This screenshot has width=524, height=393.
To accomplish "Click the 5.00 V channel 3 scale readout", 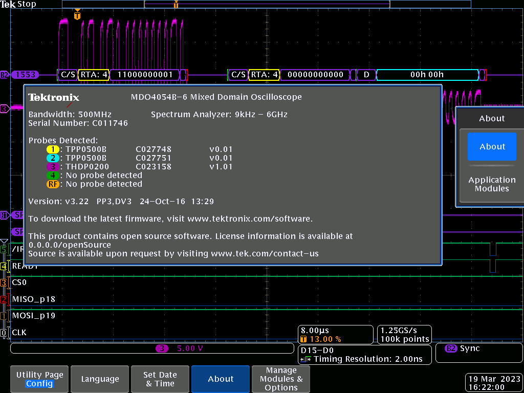I will pyautogui.click(x=190, y=348).
